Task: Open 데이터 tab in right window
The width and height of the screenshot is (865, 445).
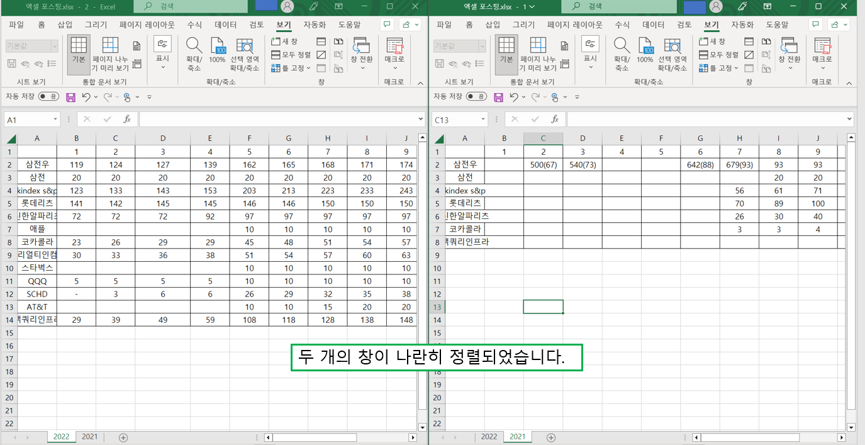Action: click(x=653, y=25)
